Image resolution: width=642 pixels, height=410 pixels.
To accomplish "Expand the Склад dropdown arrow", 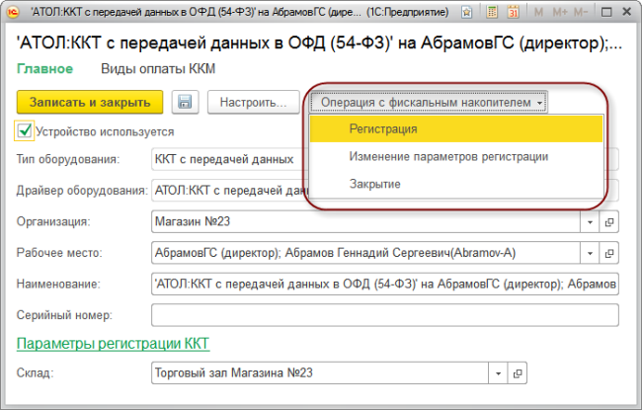I will coord(498,373).
